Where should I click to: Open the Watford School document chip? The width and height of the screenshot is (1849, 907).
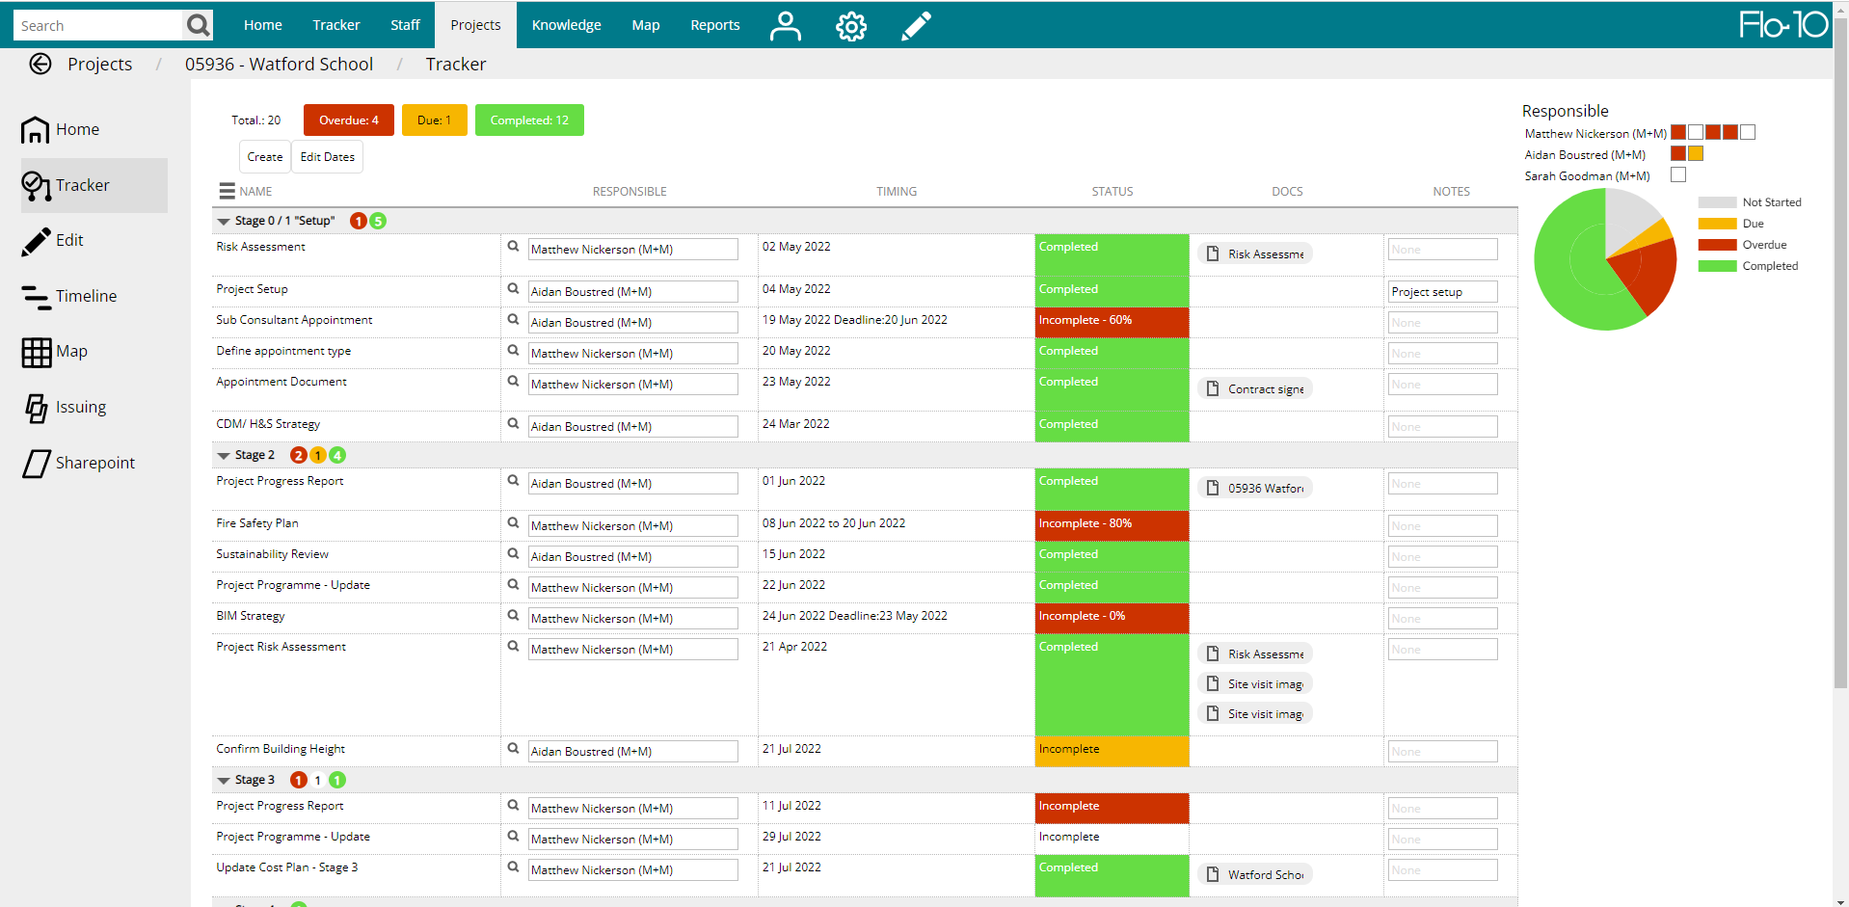(1255, 874)
